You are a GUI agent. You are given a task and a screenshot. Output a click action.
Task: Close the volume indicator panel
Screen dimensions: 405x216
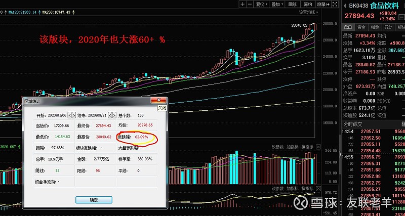[x=318, y=147]
